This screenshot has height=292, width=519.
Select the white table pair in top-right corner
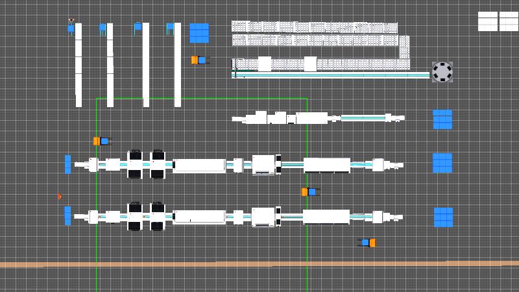498,21
